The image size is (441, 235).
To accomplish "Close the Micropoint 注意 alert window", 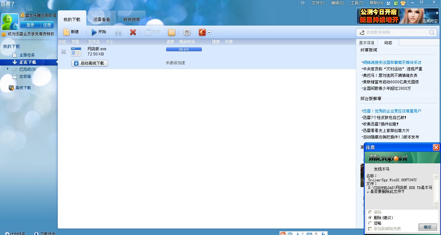I will coord(436,147).
